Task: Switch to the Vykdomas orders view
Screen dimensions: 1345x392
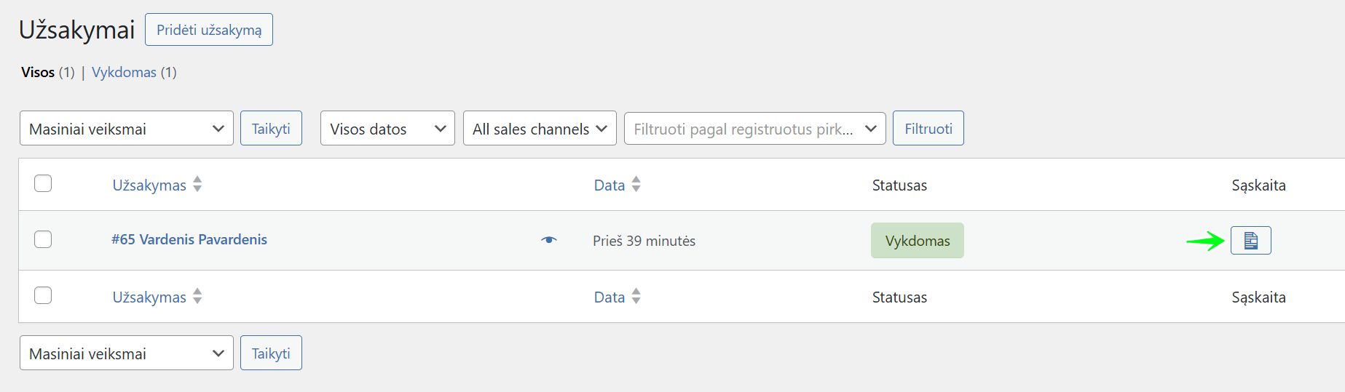Action: pos(124,72)
